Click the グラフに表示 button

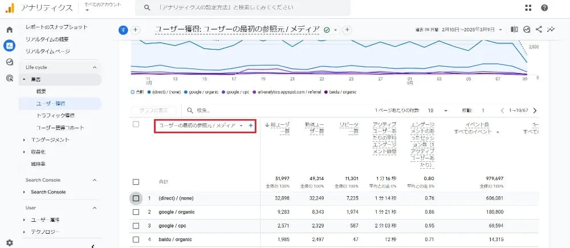tap(153, 110)
